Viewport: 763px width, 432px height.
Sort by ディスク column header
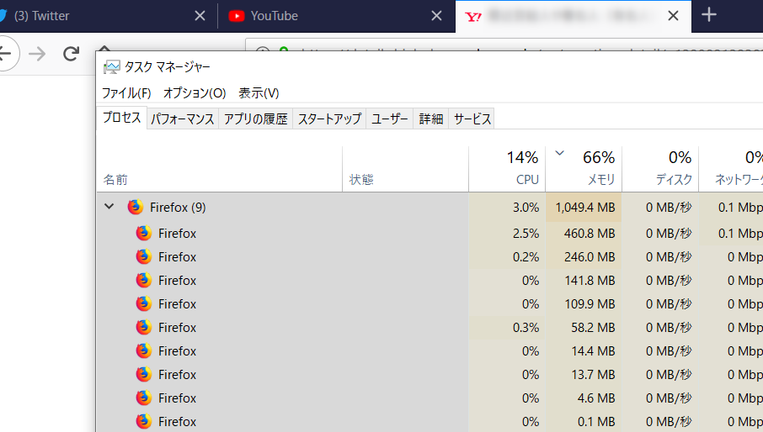pyautogui.click(x=660, y=169)
